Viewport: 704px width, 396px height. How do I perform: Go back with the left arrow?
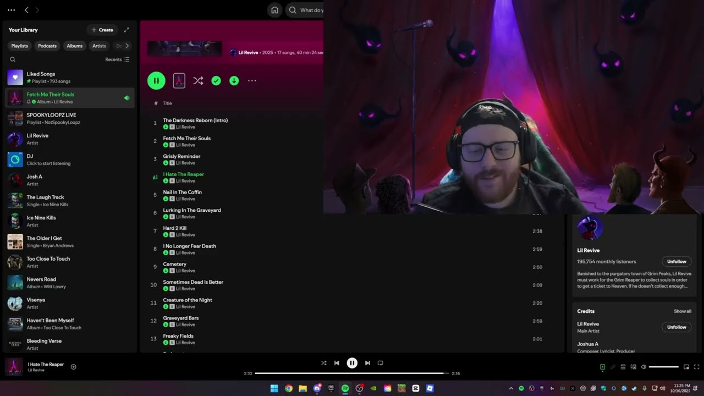26,10
